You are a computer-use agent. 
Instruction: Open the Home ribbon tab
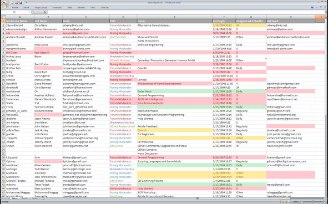coord(15,8)
